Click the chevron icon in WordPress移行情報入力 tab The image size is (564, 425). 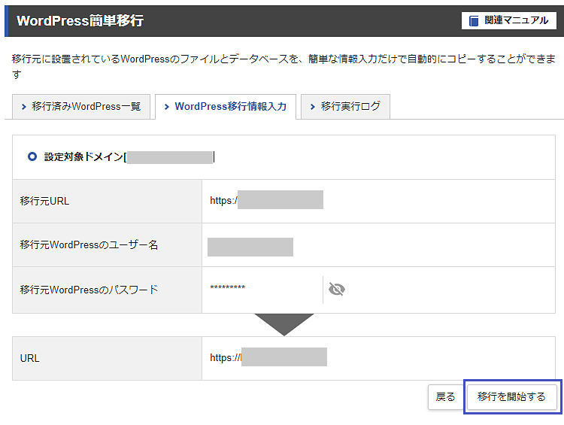click(x=166, y=107)
